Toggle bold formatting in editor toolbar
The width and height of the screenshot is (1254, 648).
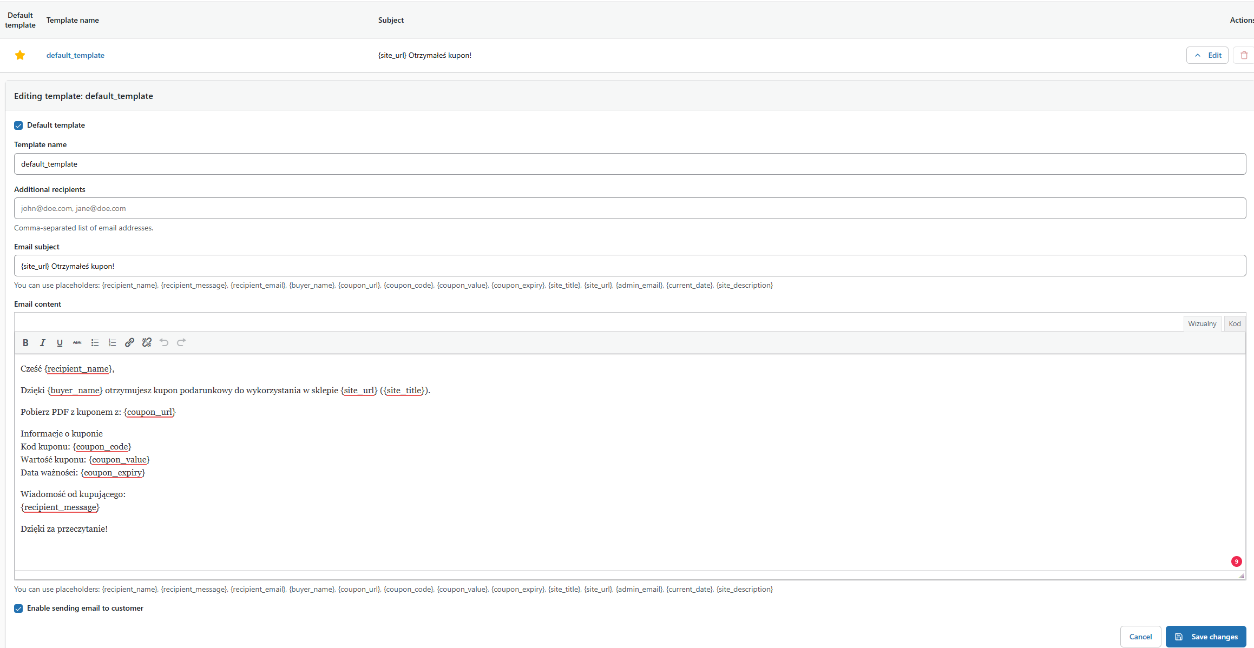point(25,342)
